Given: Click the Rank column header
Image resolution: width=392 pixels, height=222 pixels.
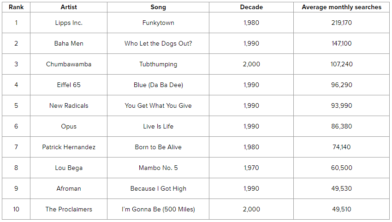Looking at the screenshot, I should [16, 7].
